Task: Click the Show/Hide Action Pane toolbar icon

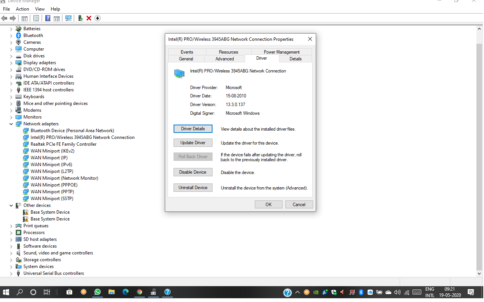Action: click(57, 18)
